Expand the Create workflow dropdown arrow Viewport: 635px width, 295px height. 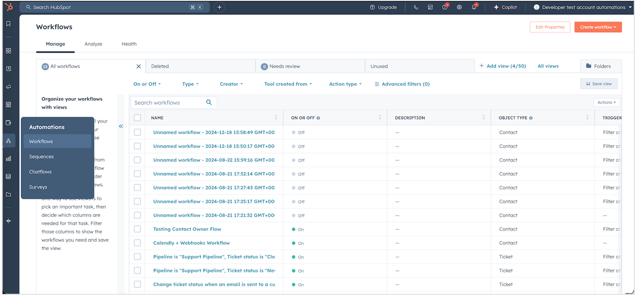pos(613,27)
